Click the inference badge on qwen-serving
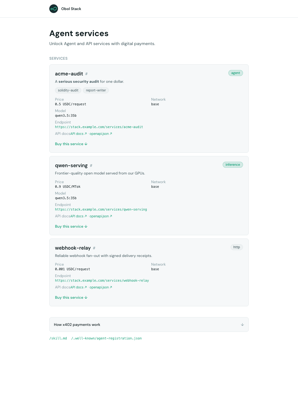The height and width of the screenshot is (407, 298). [233, 165]
